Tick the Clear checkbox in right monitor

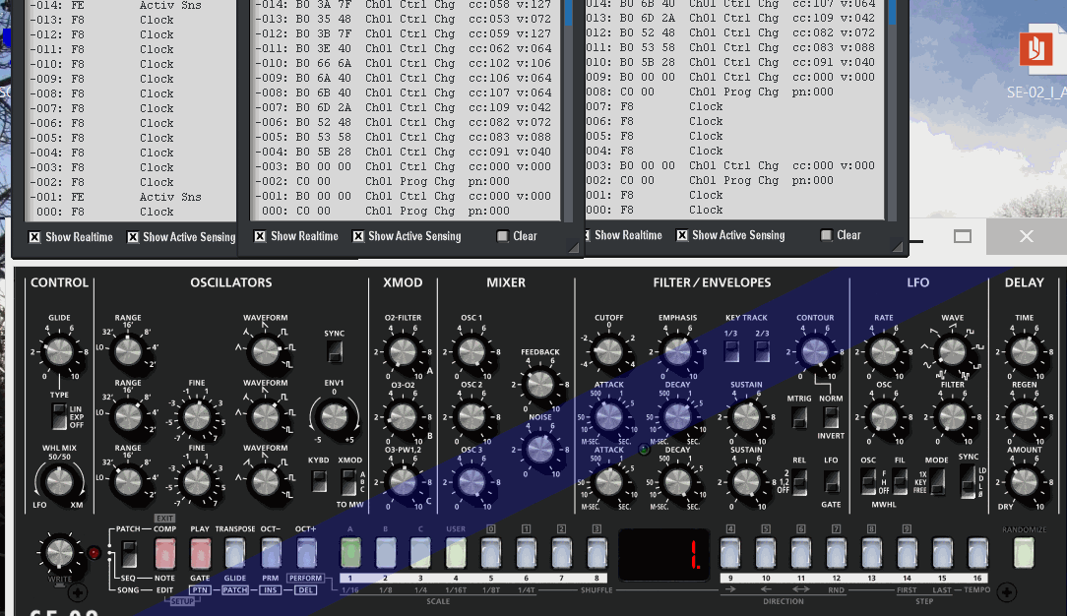click(x=826, y=235)
